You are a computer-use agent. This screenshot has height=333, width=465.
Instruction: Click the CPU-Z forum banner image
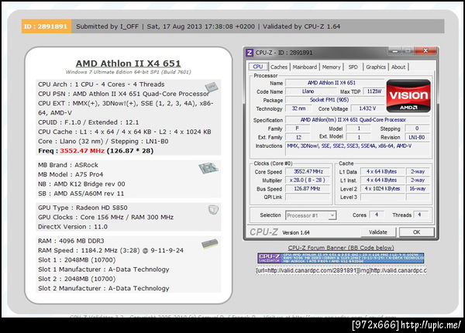341,258
